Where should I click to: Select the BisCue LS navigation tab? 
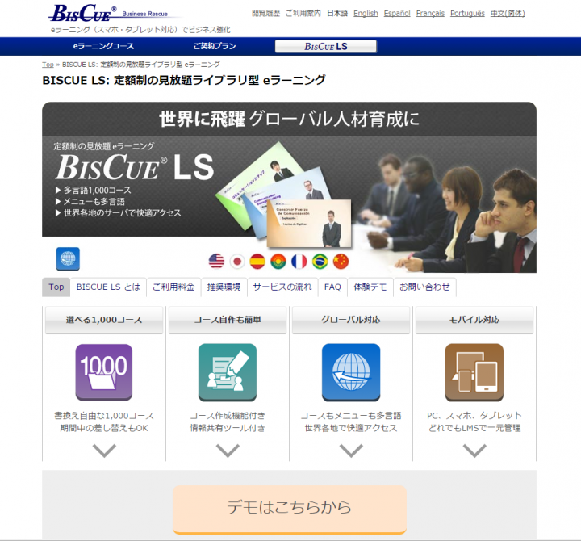tap(326, 46)
